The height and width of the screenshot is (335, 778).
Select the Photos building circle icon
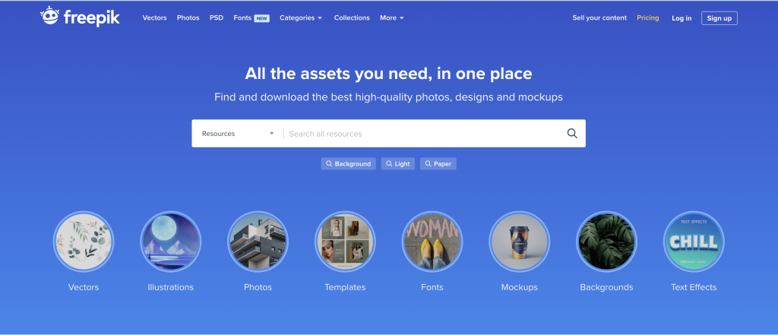click(x=258, y=242)
